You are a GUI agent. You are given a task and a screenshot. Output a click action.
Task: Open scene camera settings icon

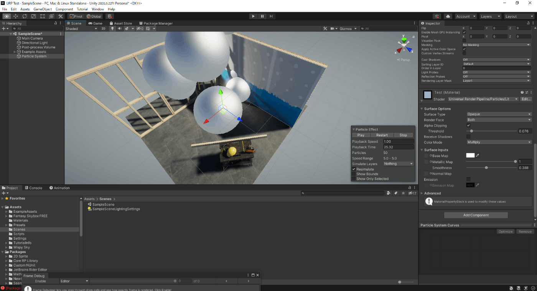332,29
